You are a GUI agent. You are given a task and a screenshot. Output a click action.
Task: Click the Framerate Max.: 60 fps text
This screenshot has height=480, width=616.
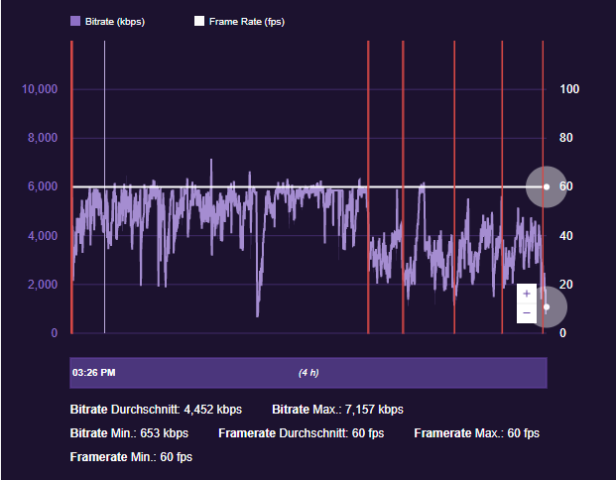point(476,433)
